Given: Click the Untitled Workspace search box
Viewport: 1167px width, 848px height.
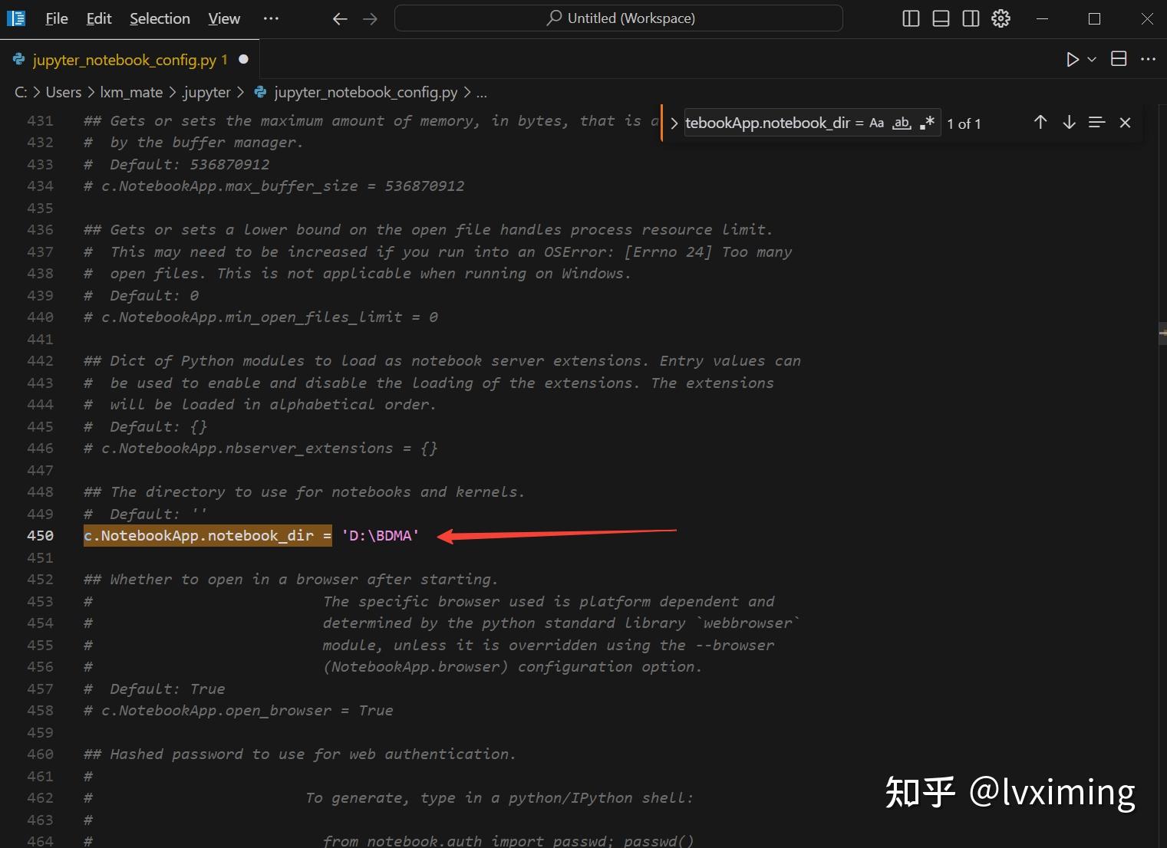Looking at the screenshot, I should point(618,18).
